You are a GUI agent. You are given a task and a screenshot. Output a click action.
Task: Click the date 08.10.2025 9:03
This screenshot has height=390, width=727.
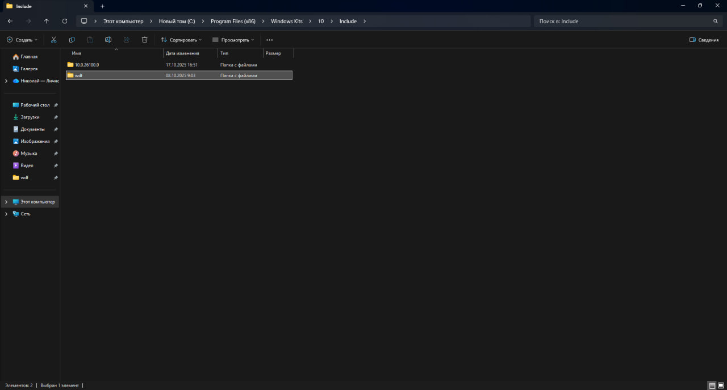[181, 75]
